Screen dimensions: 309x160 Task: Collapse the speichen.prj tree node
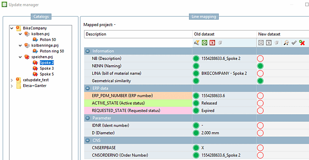[20, 57]
